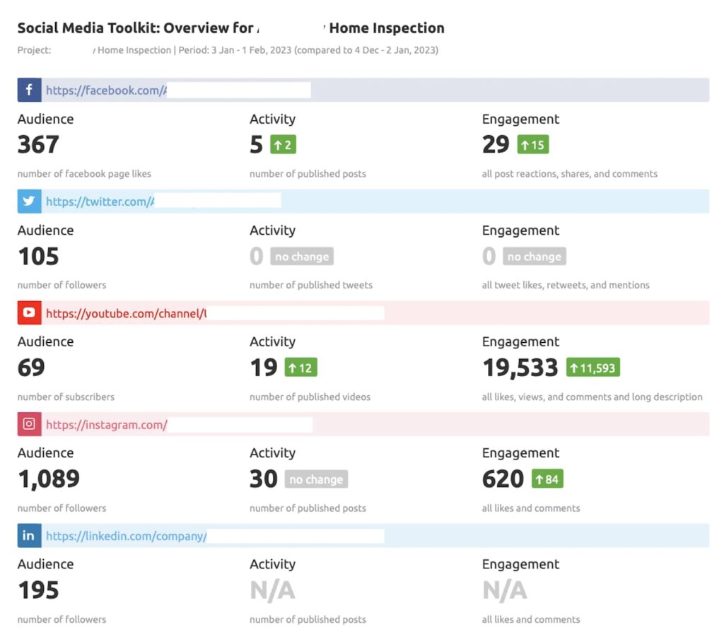The width and height of the screenshot is (724, 644).
Task: Click Instagram activity value 30
Action: [263, 479]
